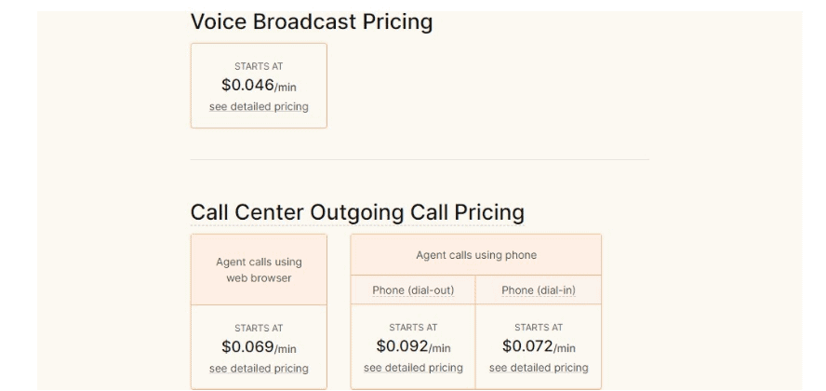Click the $0.046/min voice broadcast price
The width and height of the screenshot is (826, 391).
coord(259,86)
